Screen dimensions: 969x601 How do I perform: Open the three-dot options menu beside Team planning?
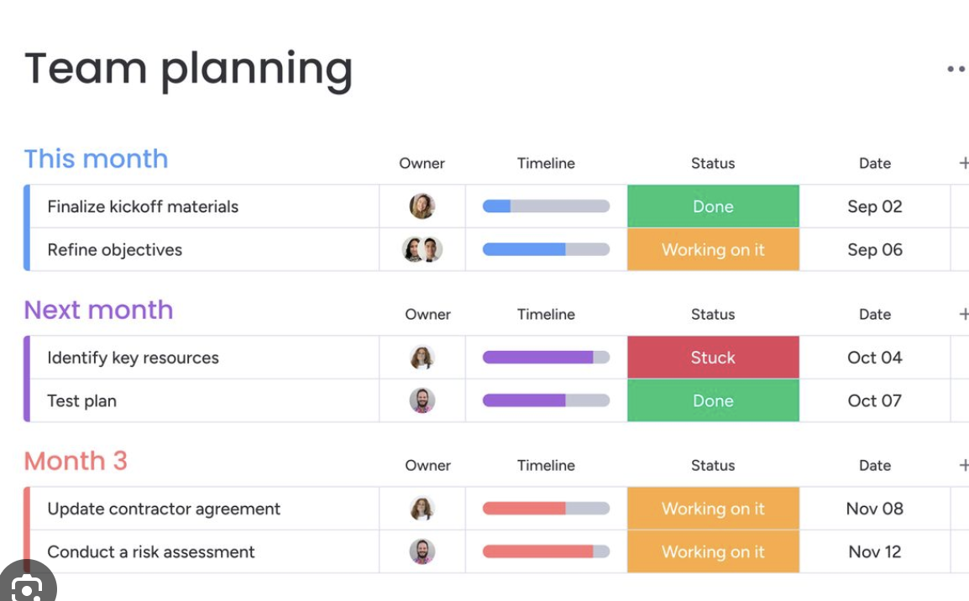(x=956, y=70)
